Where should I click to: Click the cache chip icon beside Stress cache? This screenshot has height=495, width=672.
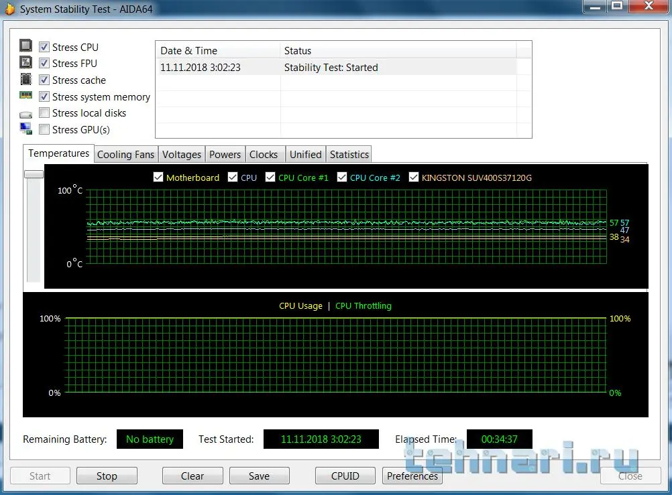pyautogui.click(x=25, y=80)
